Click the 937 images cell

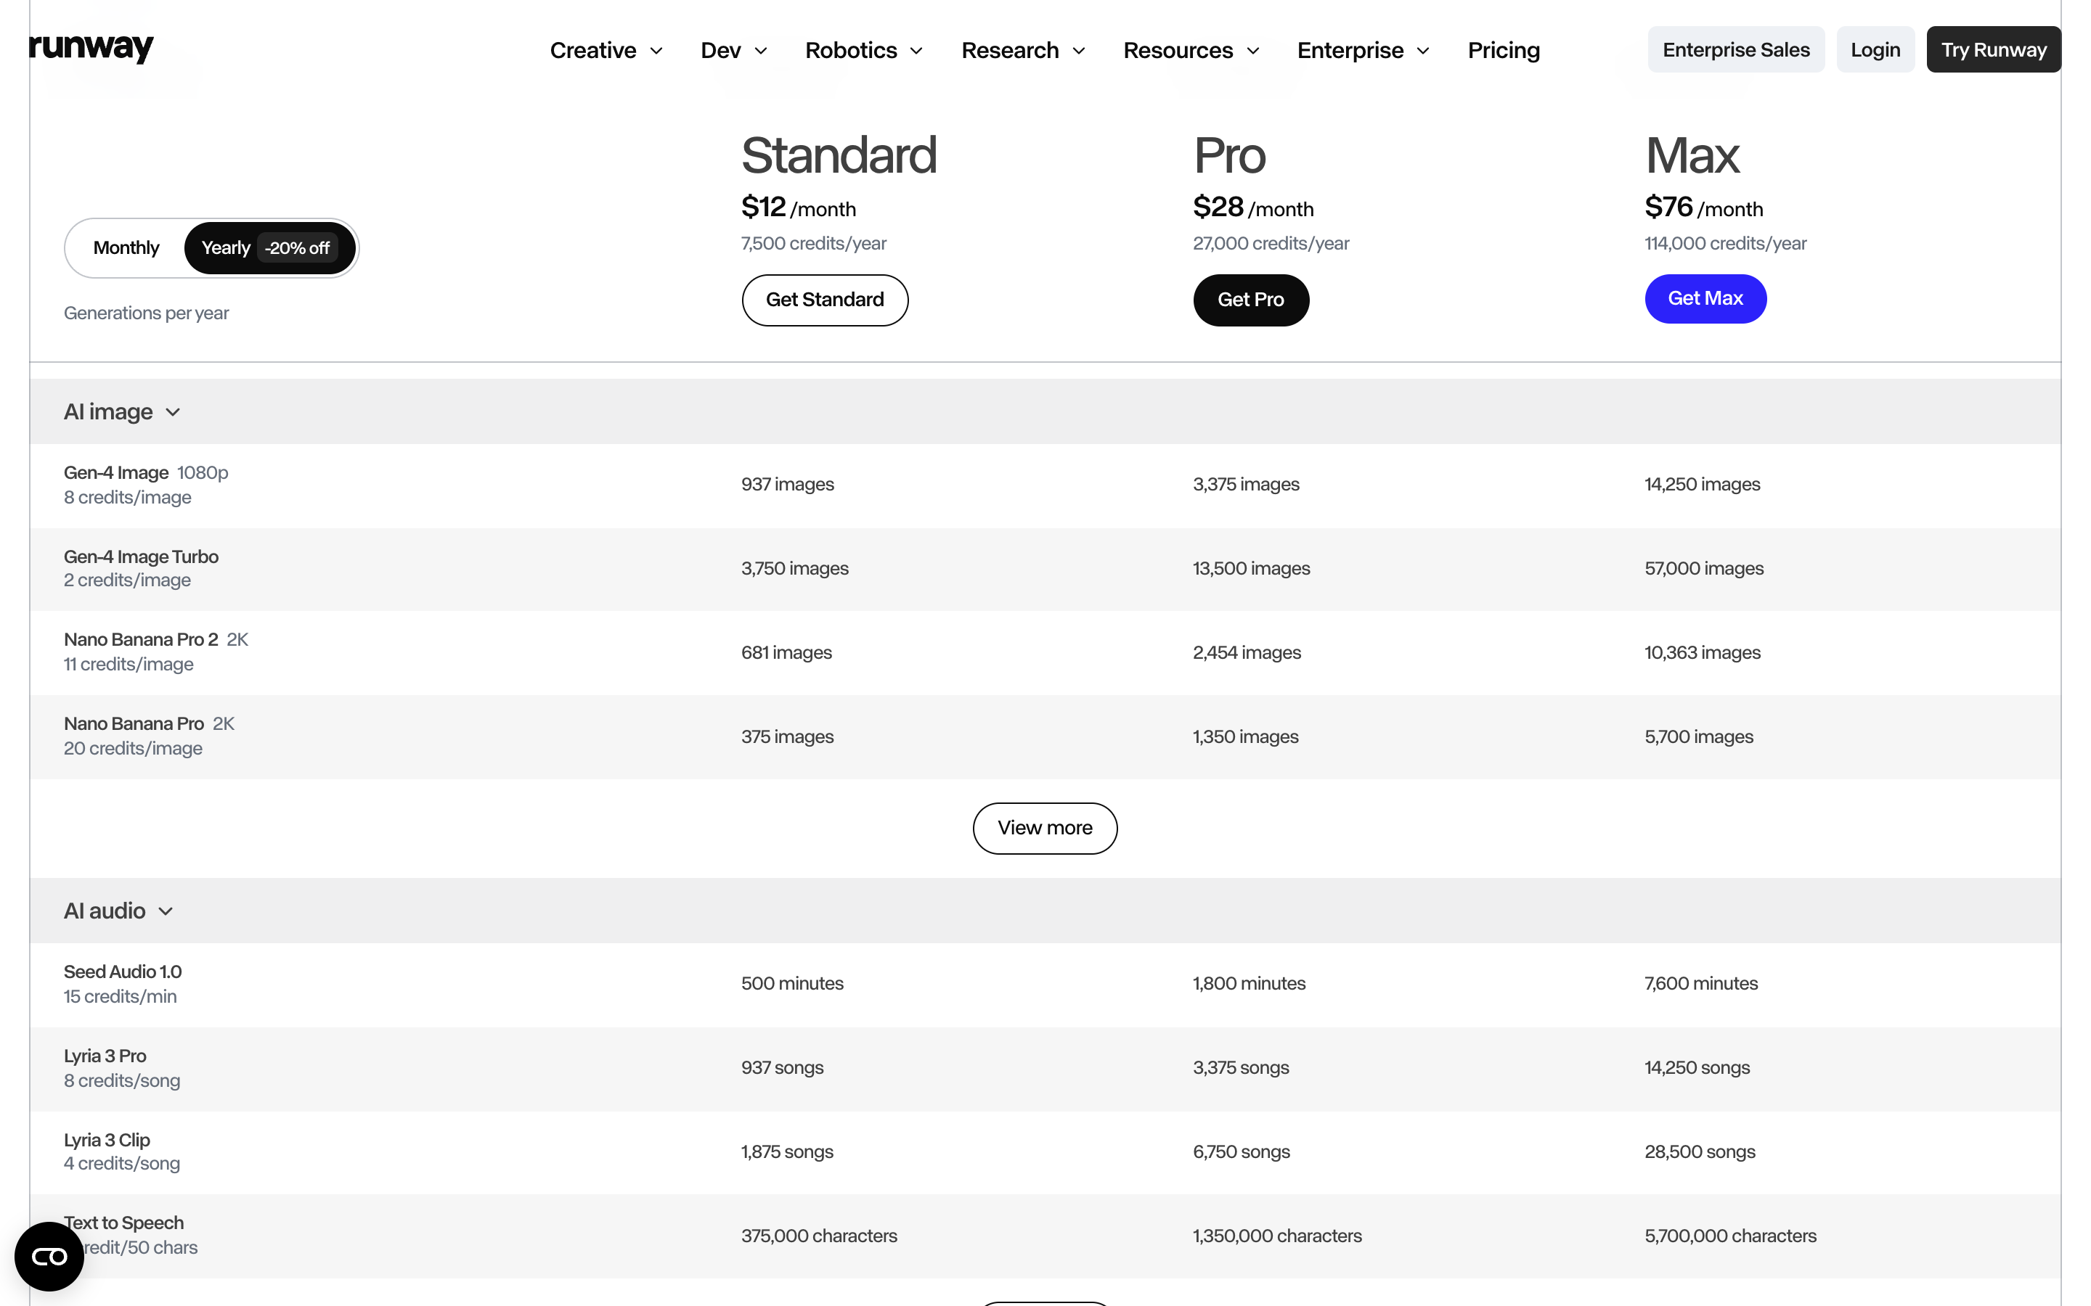coord(787,485)
